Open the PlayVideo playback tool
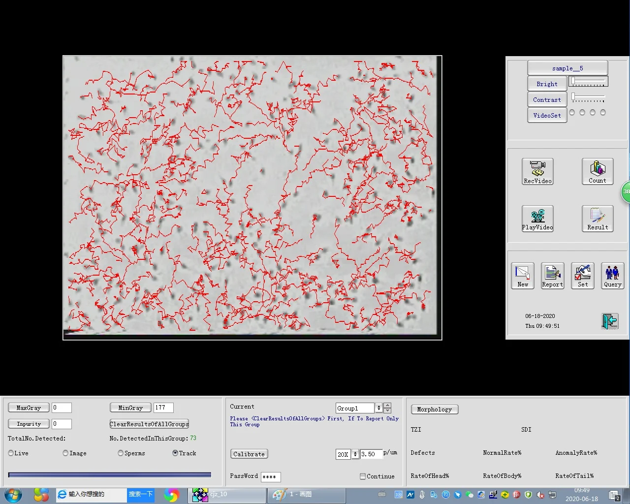The height and width of the screenshot is (504, 630). point(537,219)
